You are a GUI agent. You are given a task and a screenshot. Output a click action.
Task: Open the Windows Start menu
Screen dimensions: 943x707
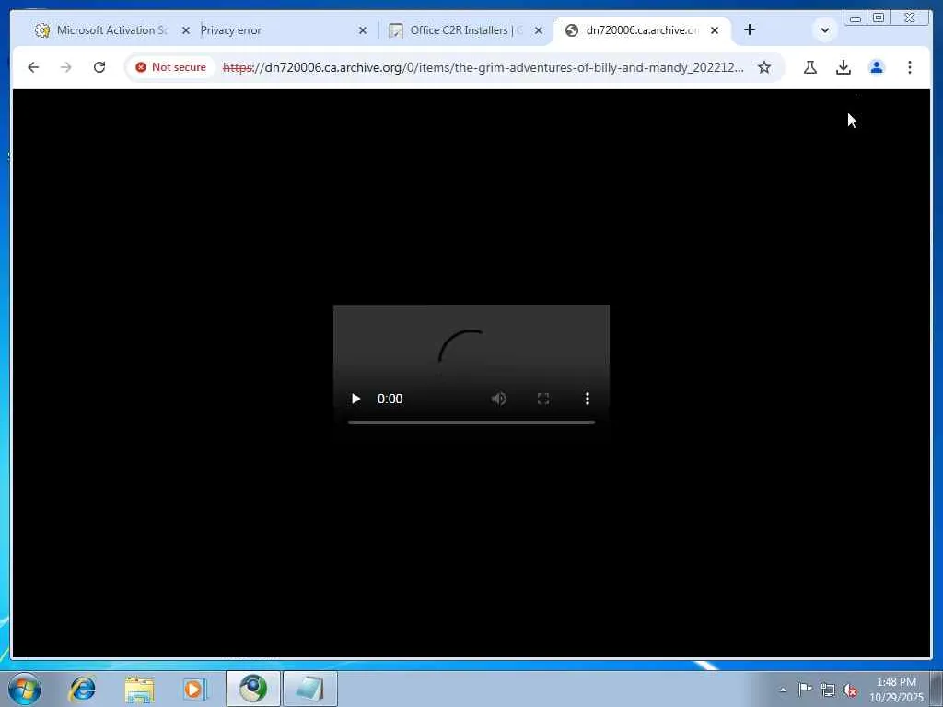pyautogui.click(x=25, y=689)
